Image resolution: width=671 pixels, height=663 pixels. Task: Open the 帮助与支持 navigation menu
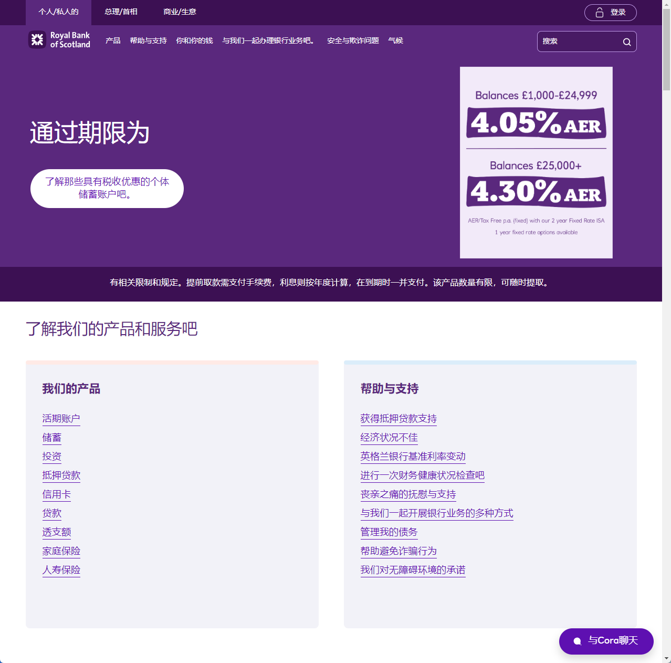tap(148, 40)
